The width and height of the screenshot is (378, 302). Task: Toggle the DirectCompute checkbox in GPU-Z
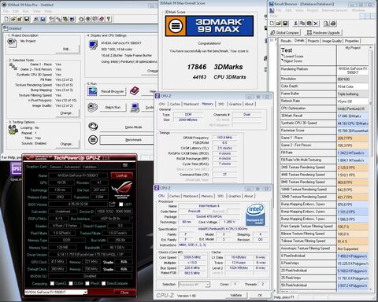104,283
